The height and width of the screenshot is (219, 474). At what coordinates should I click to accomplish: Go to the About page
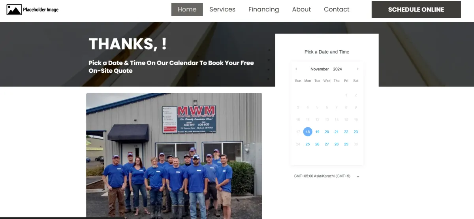point(301,9)
